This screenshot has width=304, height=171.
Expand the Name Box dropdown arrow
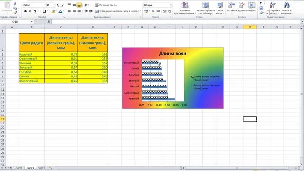click(x=32, y=22)
